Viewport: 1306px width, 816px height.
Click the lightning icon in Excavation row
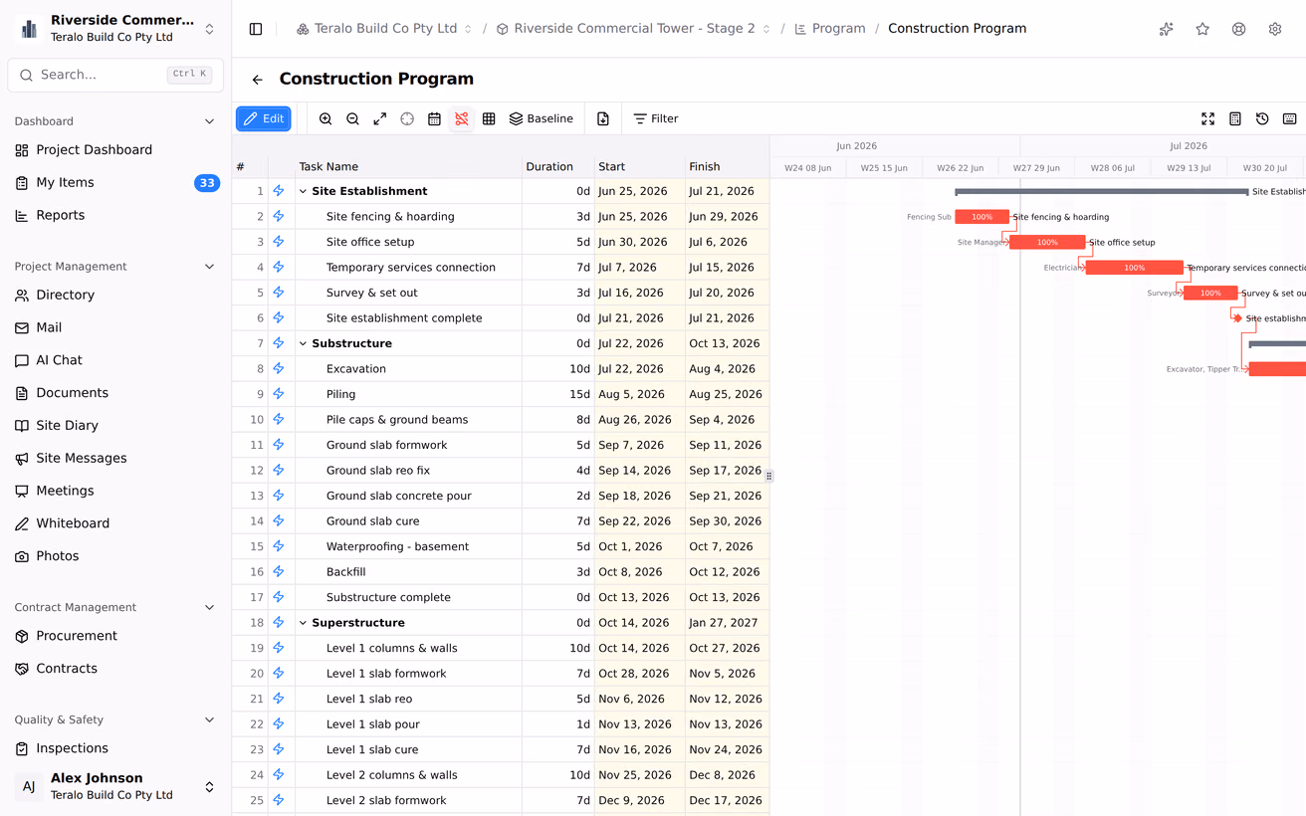click(279, 369)
